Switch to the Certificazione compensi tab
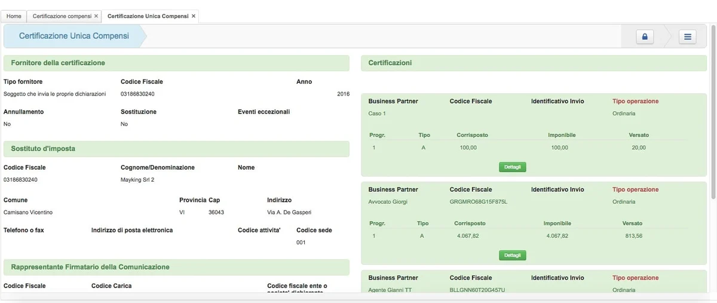This screenshot has width=717, height=303. pyautogui.click(x=62, y=16)
